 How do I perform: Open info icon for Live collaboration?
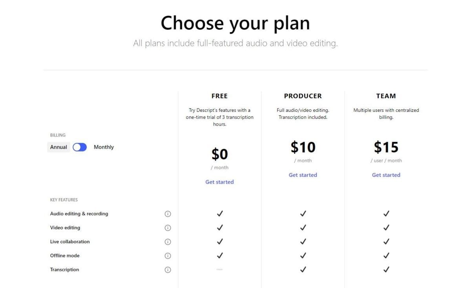pos(168,242)
